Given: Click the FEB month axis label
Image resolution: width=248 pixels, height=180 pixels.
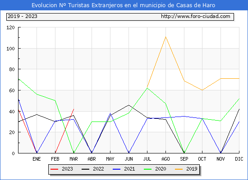Looking at the screenshot, I should pyautogui.click(x=55, y=159).
